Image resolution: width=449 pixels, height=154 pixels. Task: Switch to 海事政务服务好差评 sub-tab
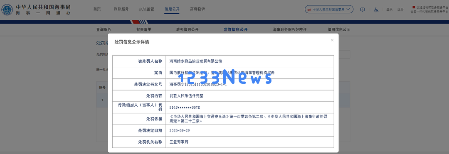[290, 29]
